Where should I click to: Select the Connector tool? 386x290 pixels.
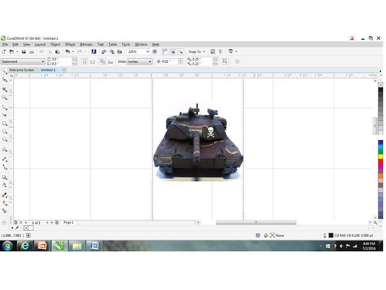tap(4, 167)
